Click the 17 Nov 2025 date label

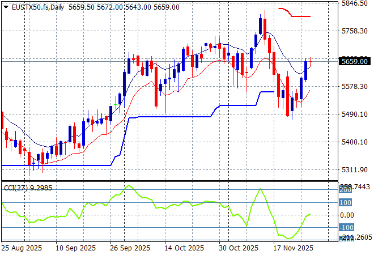coord(293,248)
